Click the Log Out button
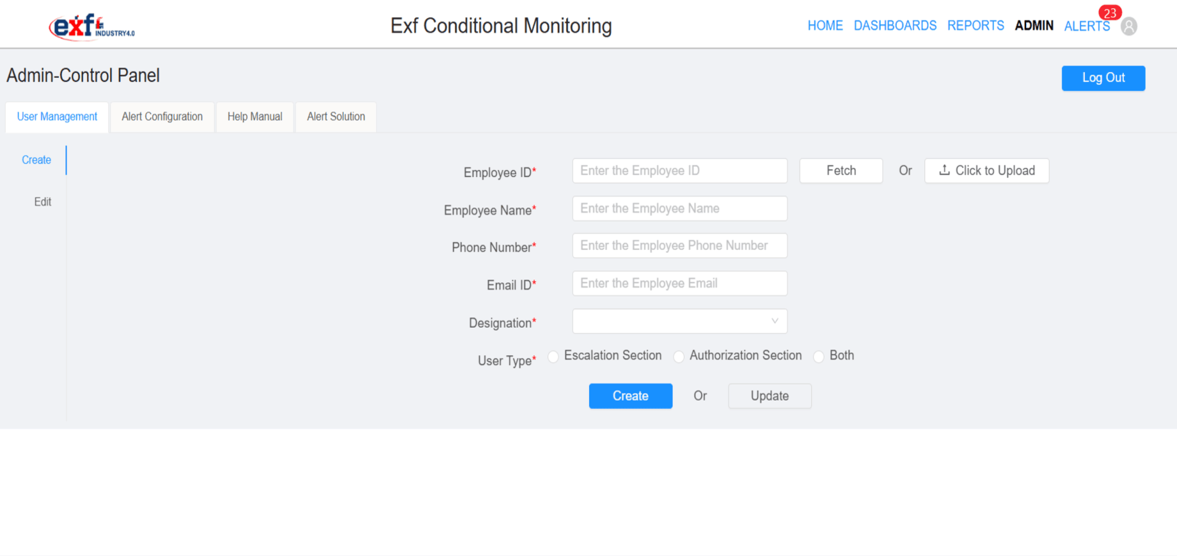Image resolution: width=1177 pixels, height=556 pixels. pos(1103,78)
